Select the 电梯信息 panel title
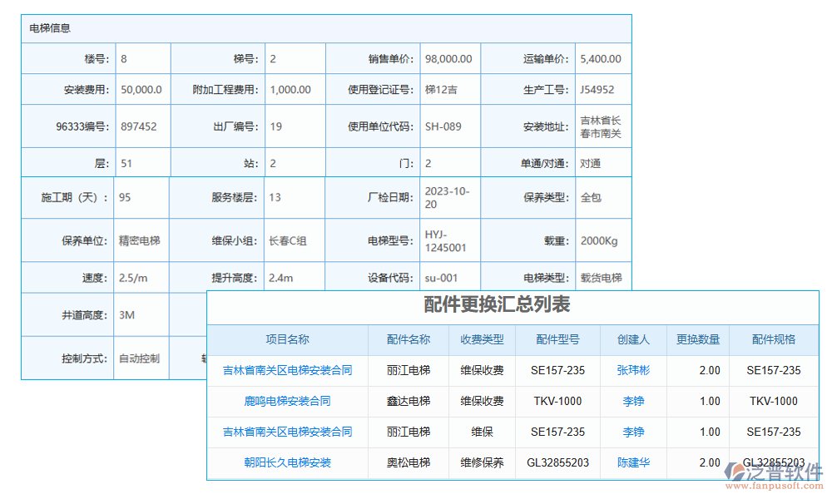Image resolution: width=832 pixels, height=499 pixels. (50, 27)
